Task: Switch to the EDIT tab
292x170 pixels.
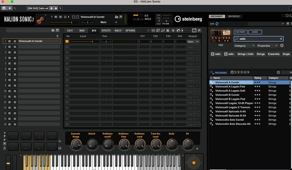Action: tap(70, 31)
